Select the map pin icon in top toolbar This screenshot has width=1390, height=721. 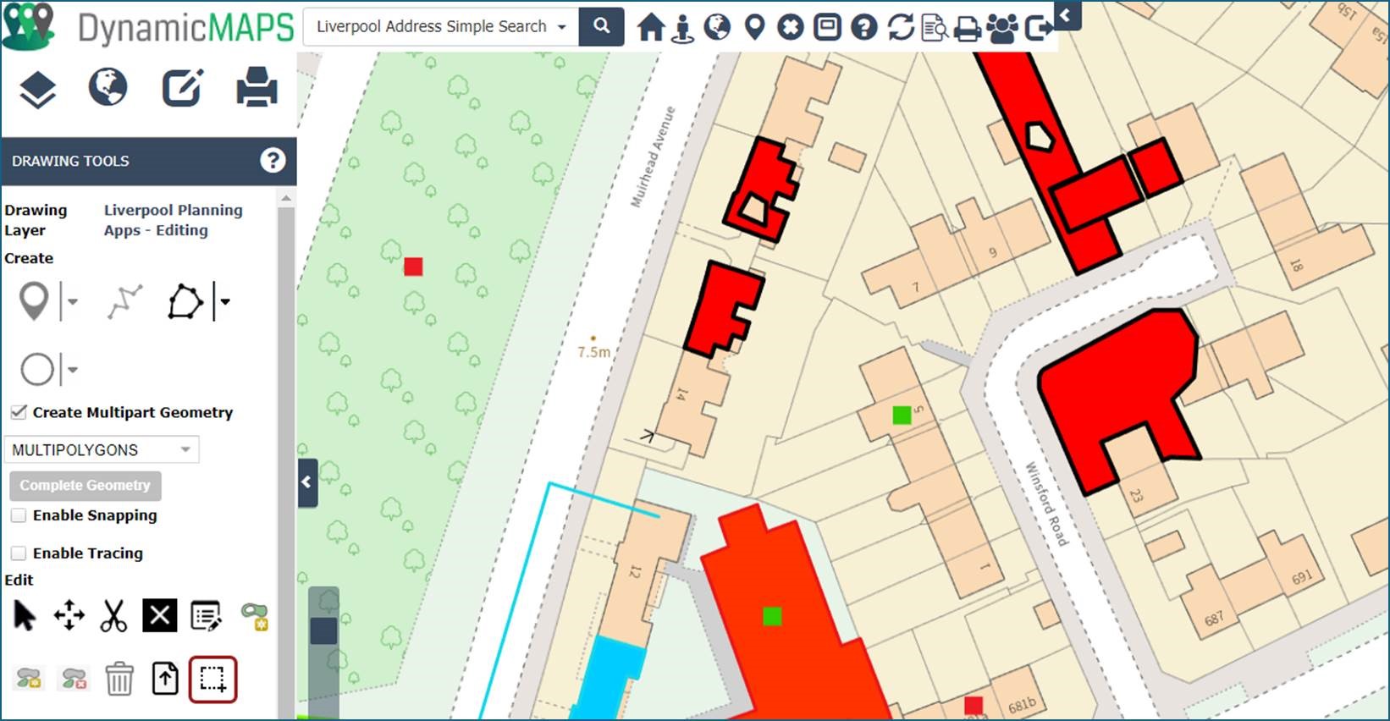(x=754, y=27)
